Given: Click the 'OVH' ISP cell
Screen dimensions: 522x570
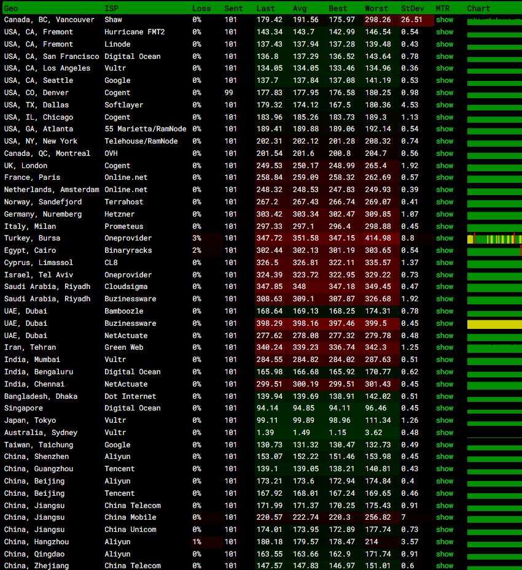Looking at the screenshot, I should point(111,153).
